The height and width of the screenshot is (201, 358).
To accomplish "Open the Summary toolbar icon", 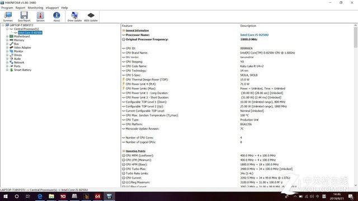I will [x=8, y=16].
